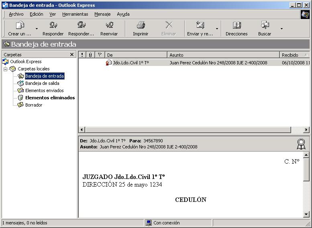This screenshot has width=312, height=228.
Task: Open dropdown arrow beside Crear un correo
Action: coord(37,29)
